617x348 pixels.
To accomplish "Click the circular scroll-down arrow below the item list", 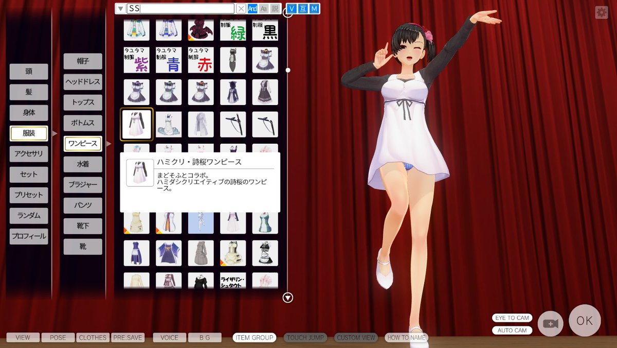I will [x=287, y=297].
